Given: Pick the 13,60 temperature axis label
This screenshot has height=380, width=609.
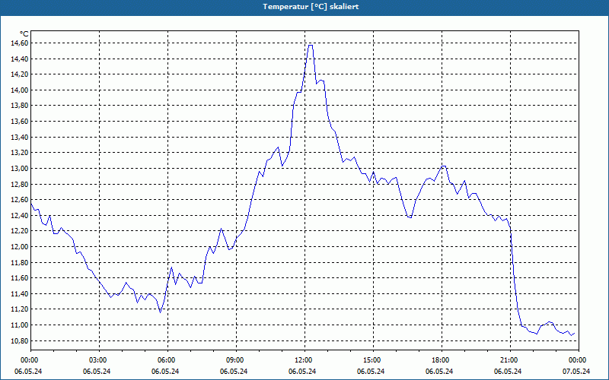Looking at the screenshot, I should pyautogui.click(x=20, y=122).
